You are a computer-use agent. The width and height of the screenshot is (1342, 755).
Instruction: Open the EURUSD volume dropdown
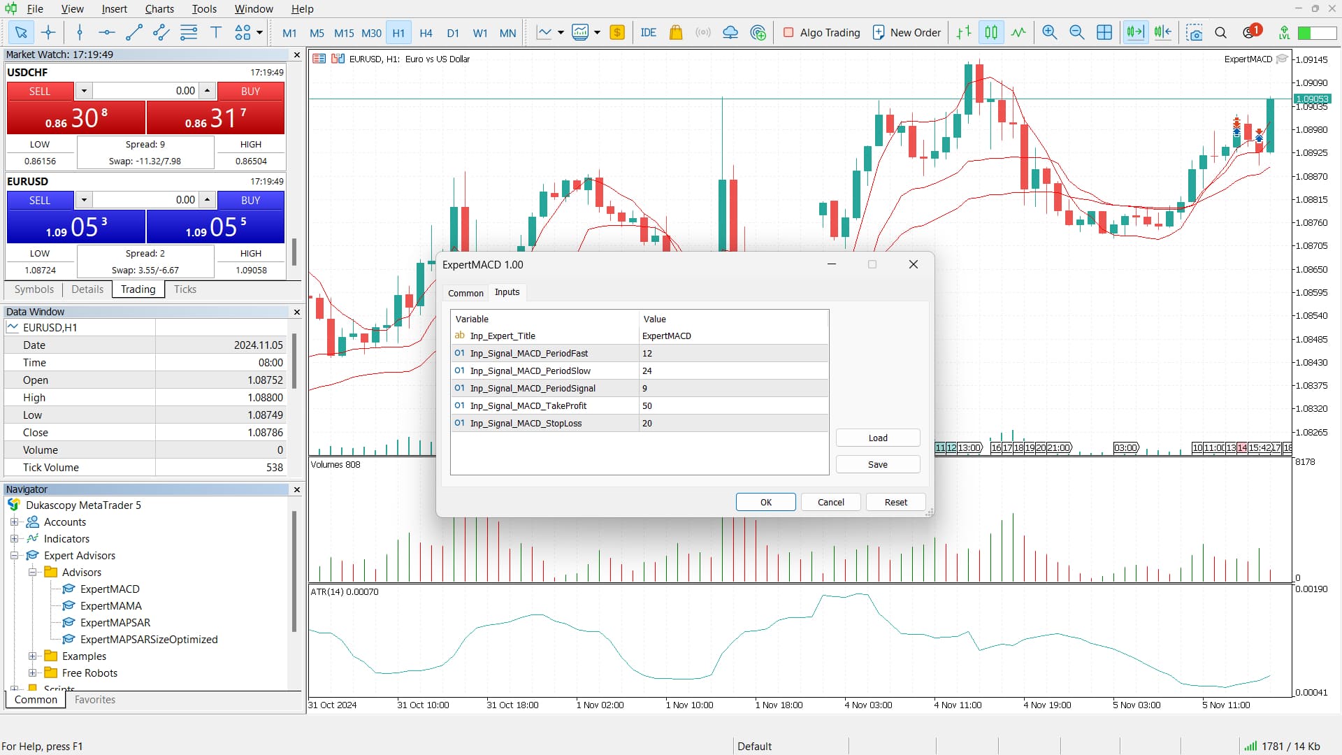pos(84,200)
